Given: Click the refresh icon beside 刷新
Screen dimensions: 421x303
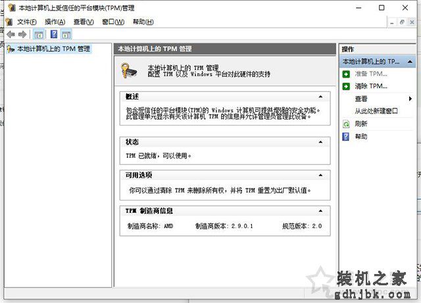Looking at the screenshot, I should (x=346, y=124).
